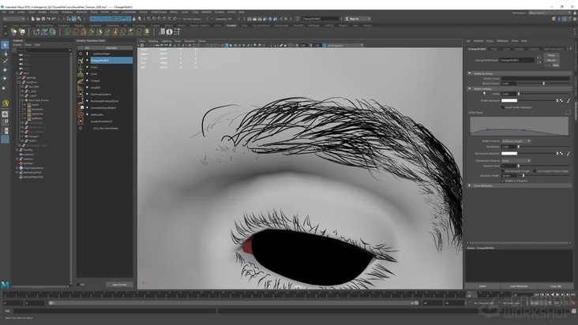Open the Shading menu in viewport panel

point(153,40)
